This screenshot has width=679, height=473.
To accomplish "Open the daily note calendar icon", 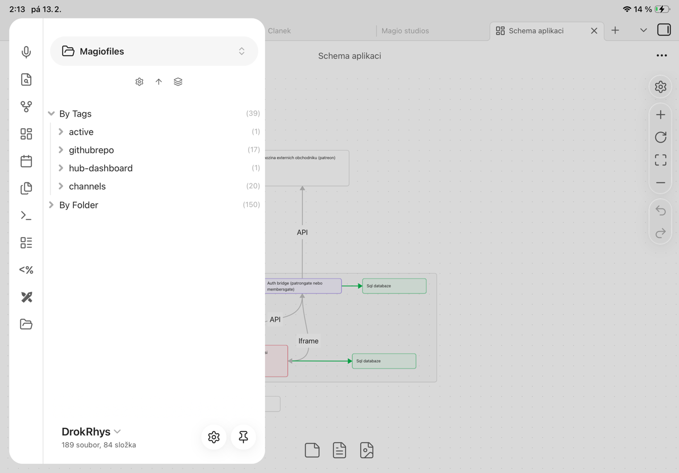I will click(x=26, y=161).
